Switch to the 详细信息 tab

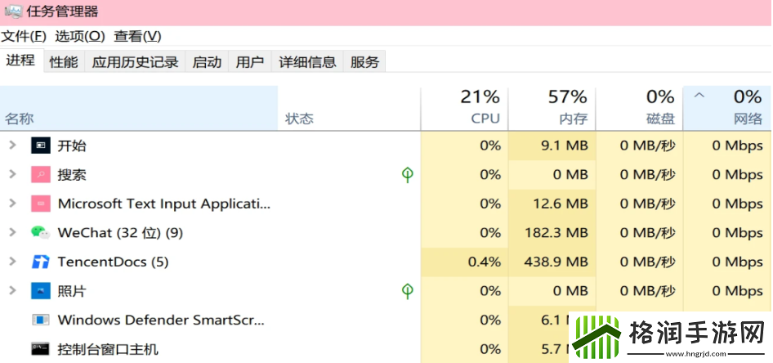pos(307,62)
